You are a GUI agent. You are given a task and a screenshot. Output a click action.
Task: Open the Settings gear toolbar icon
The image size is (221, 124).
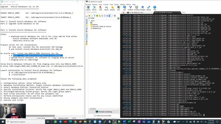pos(148,8)
